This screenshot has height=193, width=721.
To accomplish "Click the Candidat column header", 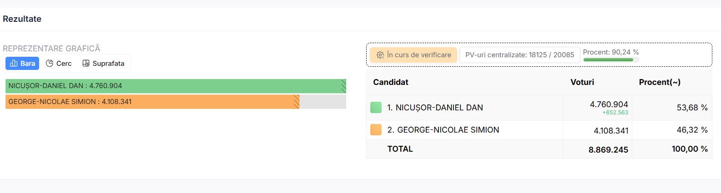I will [x=391, y=82].
